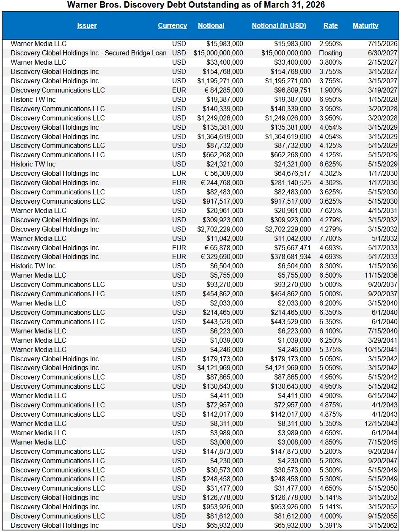Click the $4,121,969,000 Notional (in USD) cell
Screen dimensions: 401x532
point(288,368)
